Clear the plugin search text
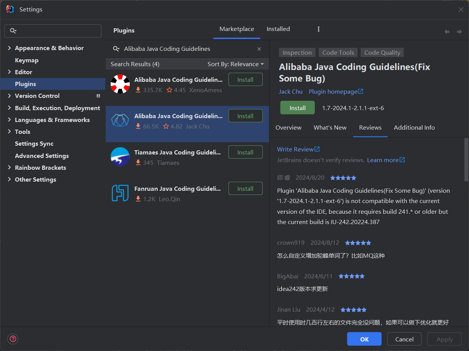 [259, 49]
